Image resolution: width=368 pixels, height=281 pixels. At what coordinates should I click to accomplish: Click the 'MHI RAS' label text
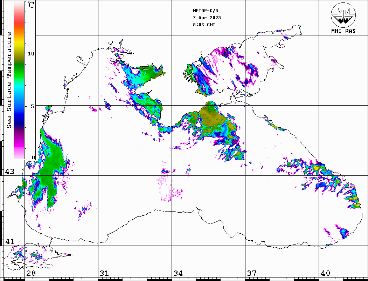click(343, 31)
